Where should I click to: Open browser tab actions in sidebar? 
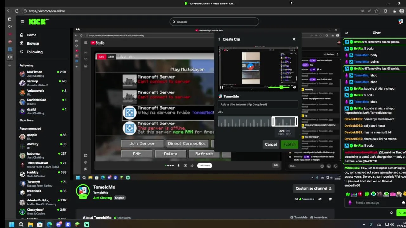10,19
